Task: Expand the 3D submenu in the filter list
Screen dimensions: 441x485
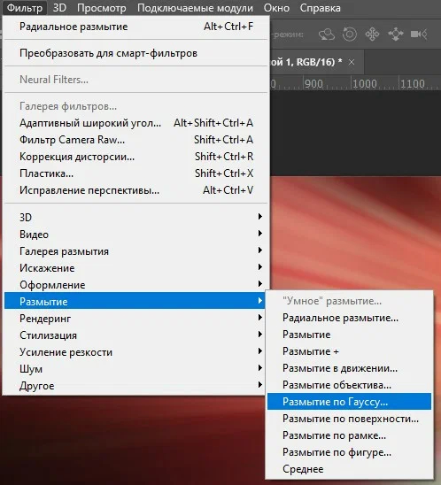Action: (135, 218)
